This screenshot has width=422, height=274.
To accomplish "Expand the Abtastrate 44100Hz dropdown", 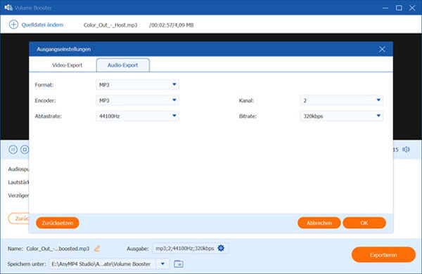I will [138, 116].
